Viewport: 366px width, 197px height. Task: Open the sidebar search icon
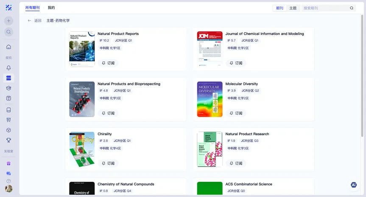[x=8, y=32]
